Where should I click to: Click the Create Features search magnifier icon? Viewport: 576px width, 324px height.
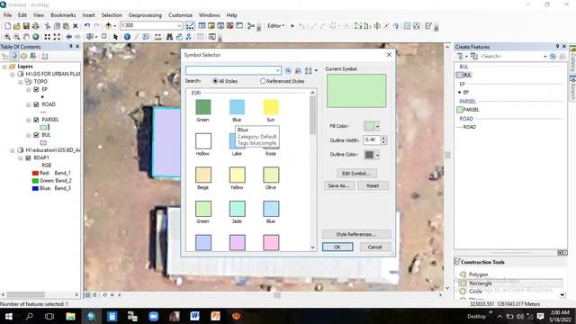pyautogui.click(x=553, y=56)
